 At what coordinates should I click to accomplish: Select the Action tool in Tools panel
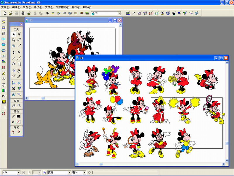13,94
